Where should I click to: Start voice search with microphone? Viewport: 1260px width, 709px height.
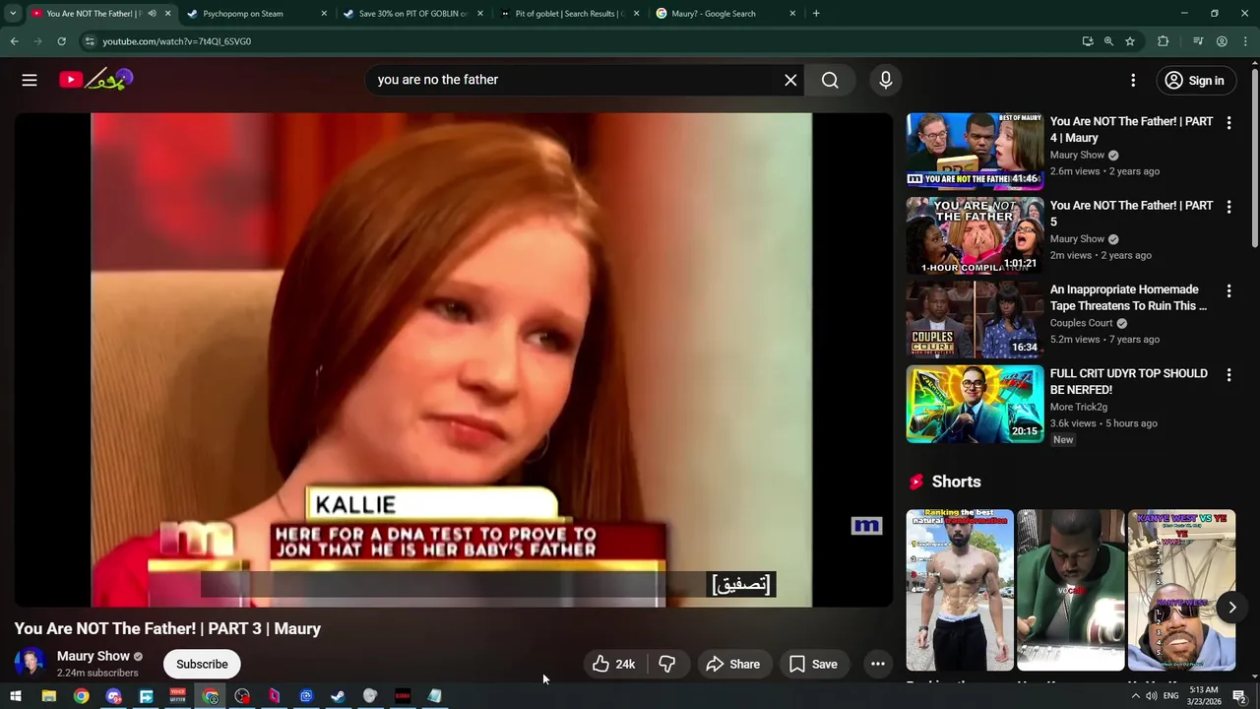point(886,80)
